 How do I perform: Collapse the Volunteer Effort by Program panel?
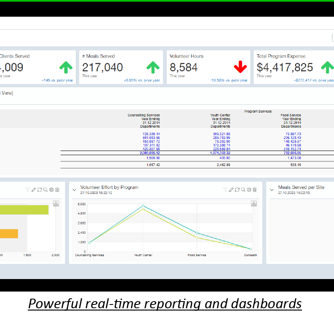point(74,189)
